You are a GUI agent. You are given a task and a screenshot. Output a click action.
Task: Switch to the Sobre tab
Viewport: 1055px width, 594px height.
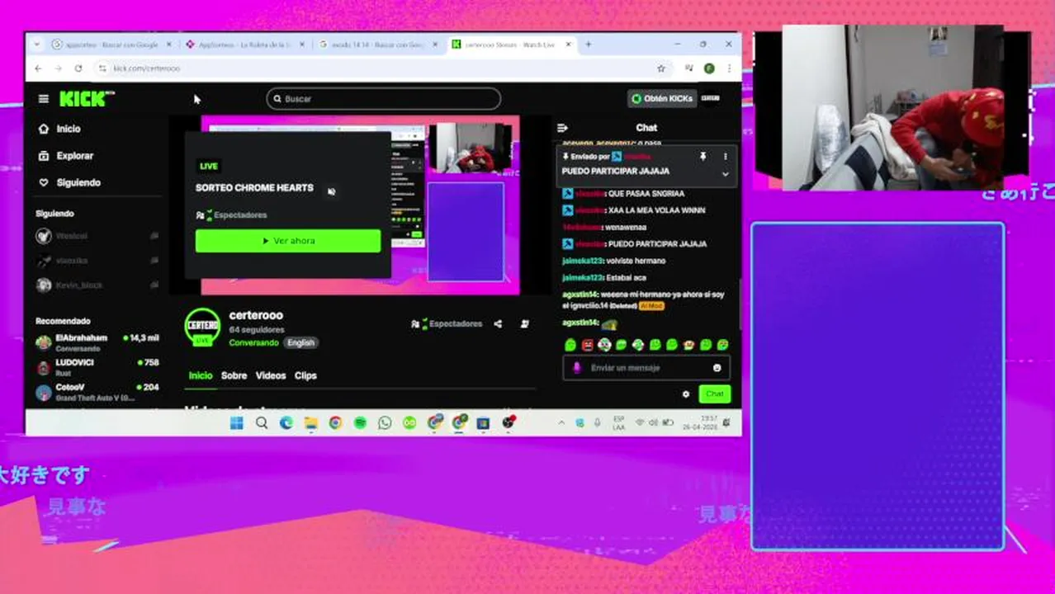click(x=234, y=375)
